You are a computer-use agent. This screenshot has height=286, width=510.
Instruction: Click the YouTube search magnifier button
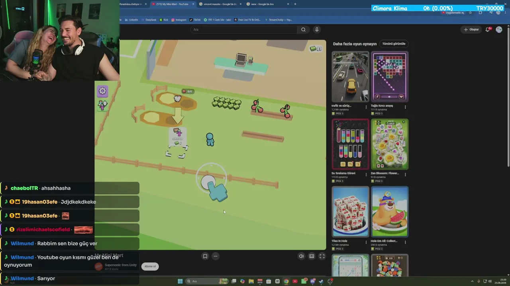(x=303, y=29)
